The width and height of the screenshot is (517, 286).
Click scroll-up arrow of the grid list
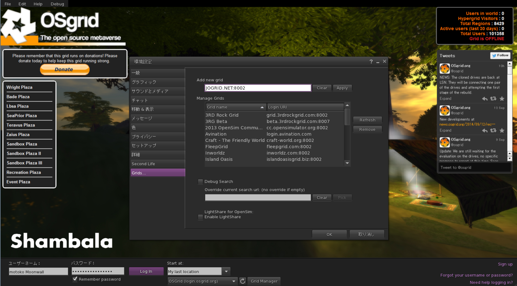pyautogui.click(x=347, y=105)
